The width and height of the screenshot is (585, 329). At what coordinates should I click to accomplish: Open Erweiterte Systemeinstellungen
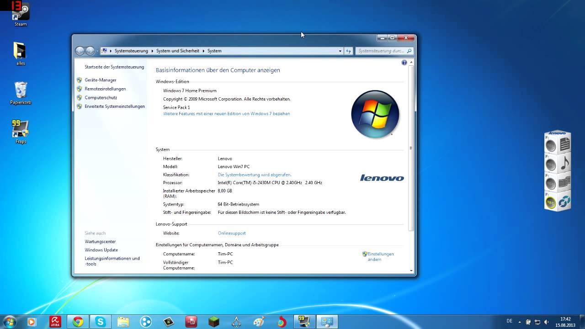pyautogui.click(x=115, y=106)
